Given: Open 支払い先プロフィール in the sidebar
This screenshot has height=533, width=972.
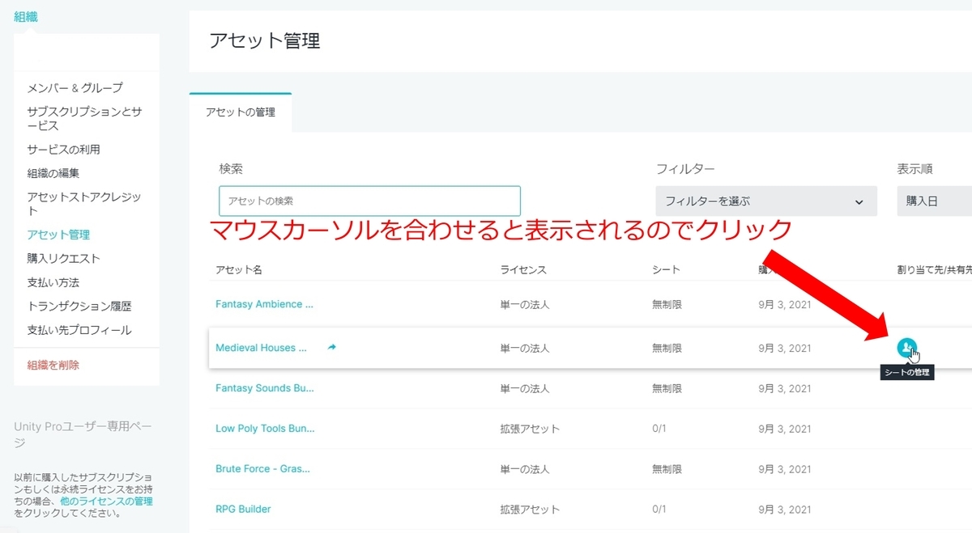Looking at the screenshot, I should click(x=79, y=330).
